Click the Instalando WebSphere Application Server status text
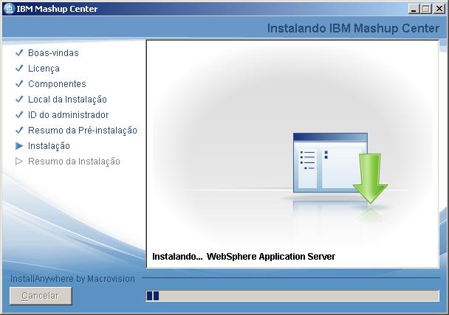Image resolution: width=449 pixels, height=315 pixels. tap(244, 256)
